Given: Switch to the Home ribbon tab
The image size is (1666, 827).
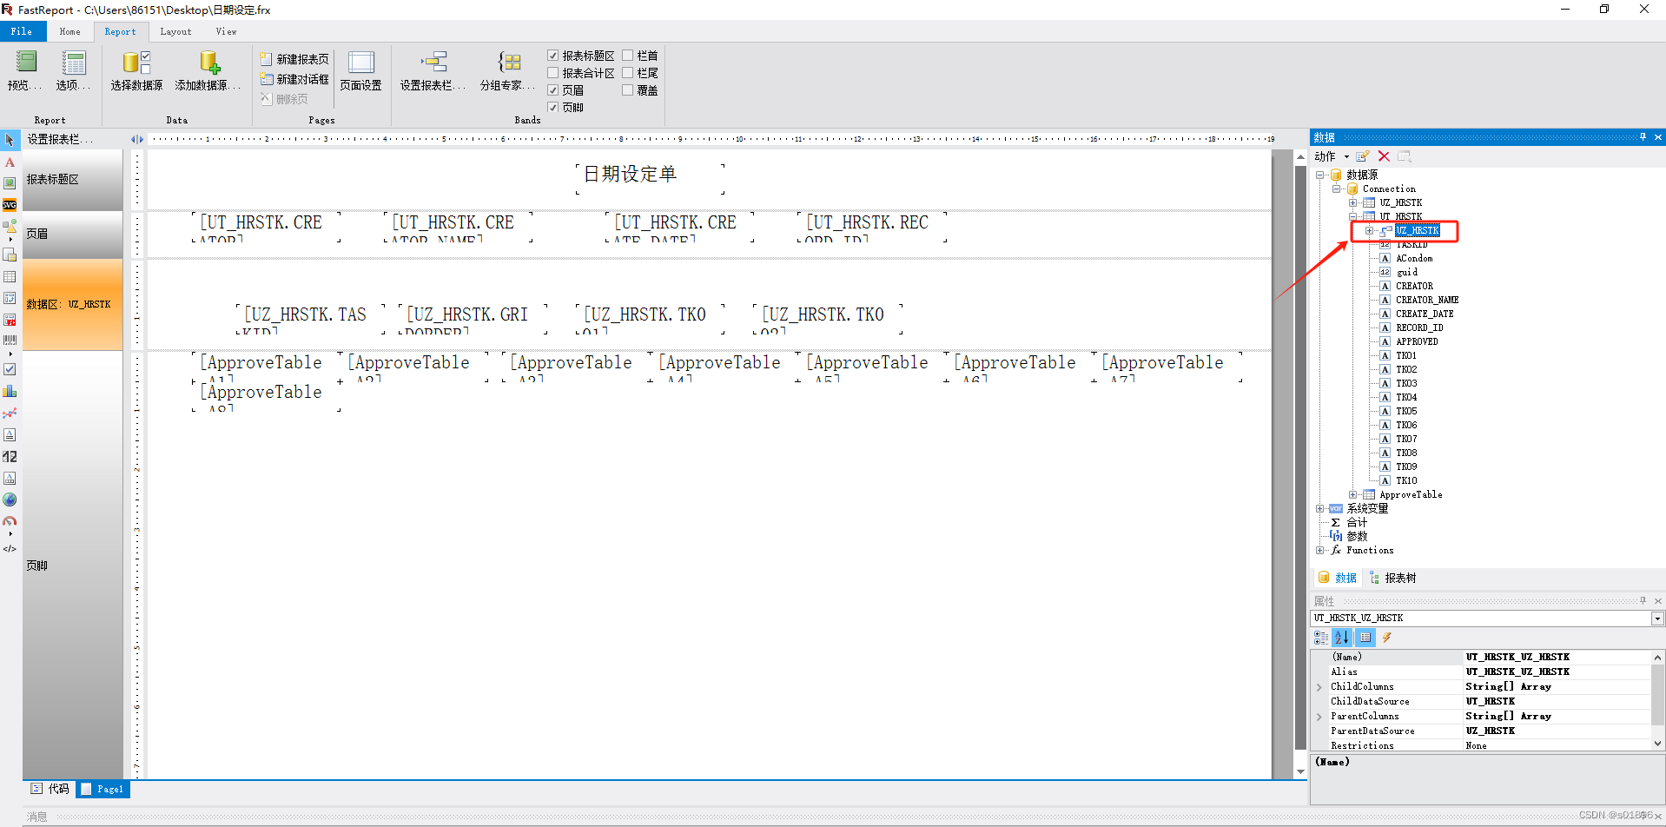Looking at the screenshot, I should [69, 31].
